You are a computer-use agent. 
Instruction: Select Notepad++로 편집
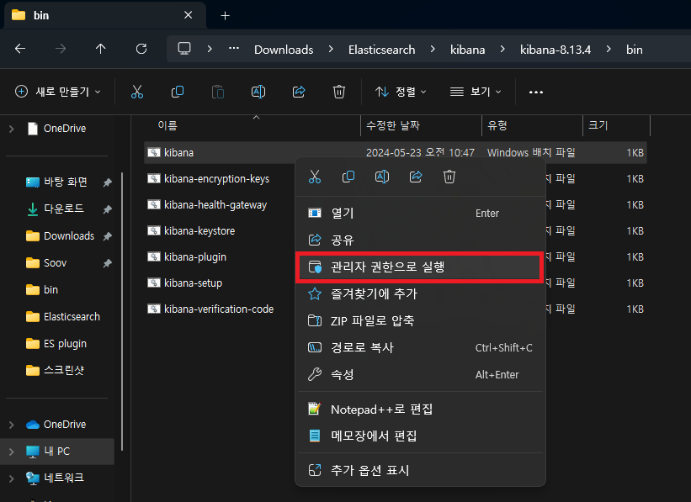pyautogui.click(x=420, y=410)
